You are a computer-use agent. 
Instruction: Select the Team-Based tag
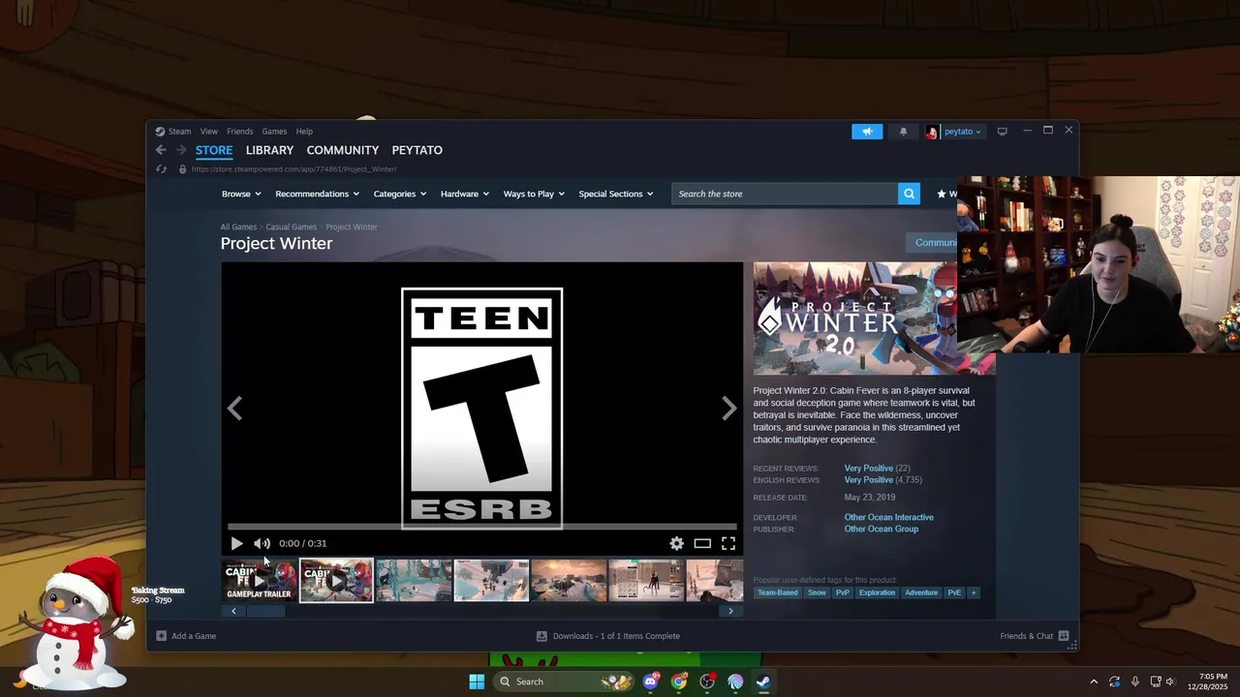pyautogui.click(x=778, y=592)
